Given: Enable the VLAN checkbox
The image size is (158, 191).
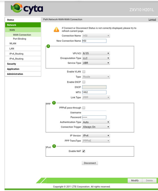Looking at the screenshot, I should pyautogui.click(x=84, y=72).
